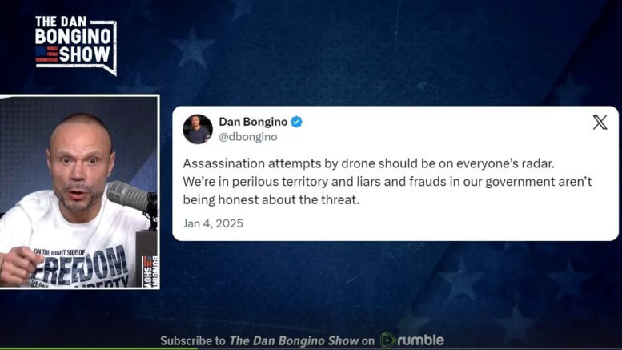This screenshot has width=622, height=350.
Task: Click the Jan 4, 2025 tweet date
Action: coord(213,223)
